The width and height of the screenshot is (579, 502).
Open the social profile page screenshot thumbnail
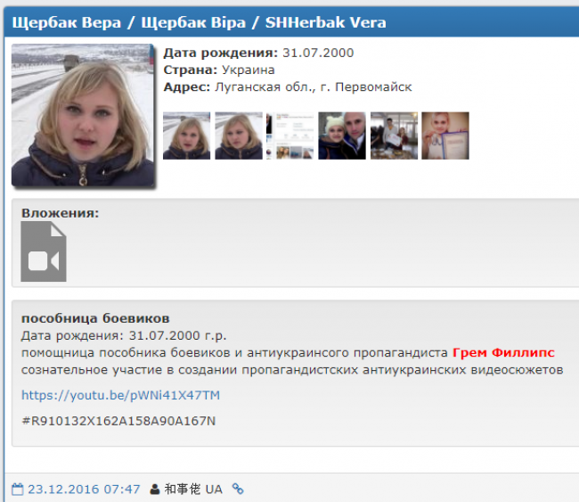click(290, 136)
